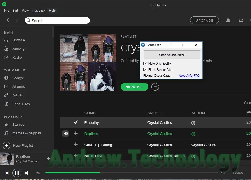Click Crystal Castles under now-playing Baptism

click(28, 161)
